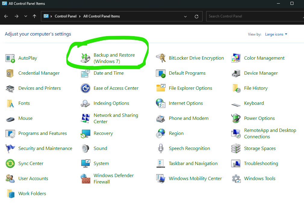Click the Speech Recognition microphone icon

[161, 148]
